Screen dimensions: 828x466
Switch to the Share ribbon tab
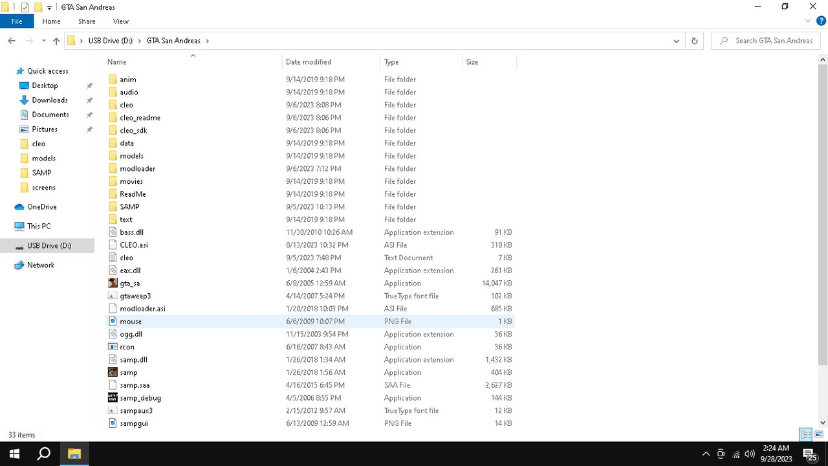click(x=87, y=21)
